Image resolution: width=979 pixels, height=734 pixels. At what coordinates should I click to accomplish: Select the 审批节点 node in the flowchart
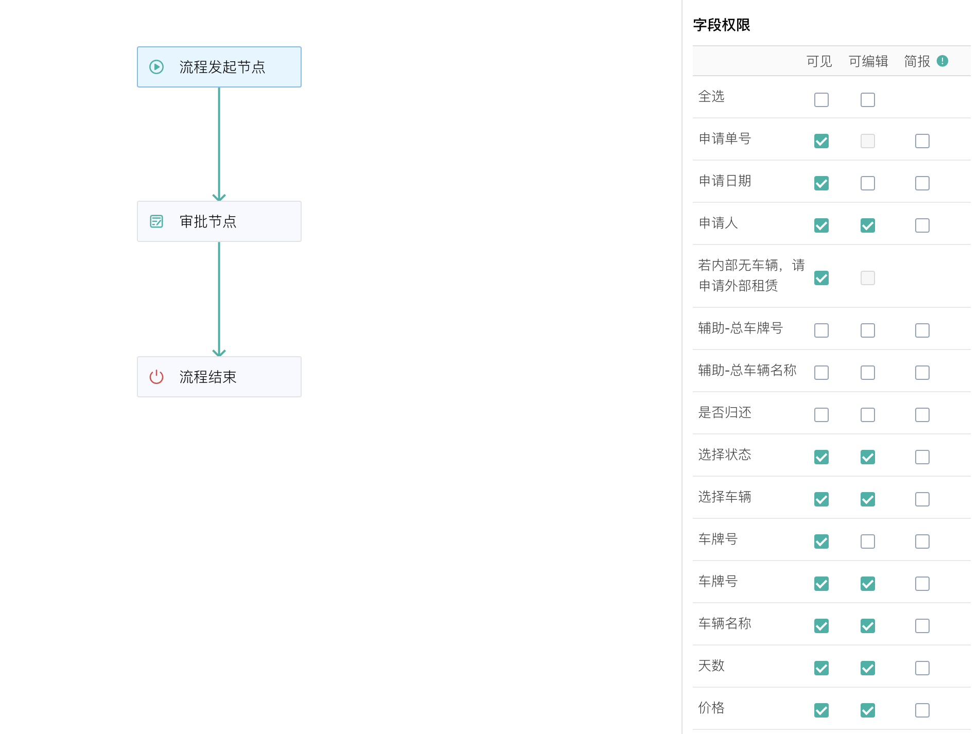[219, 221]
